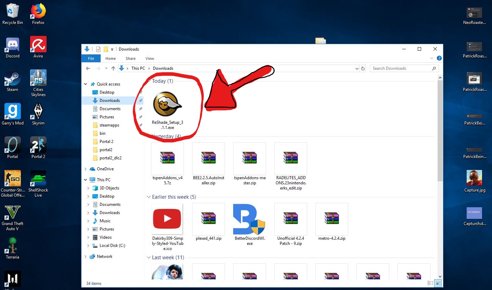
Task: Click the Explorer help question-mark icon
Action: tap(439, 58)
